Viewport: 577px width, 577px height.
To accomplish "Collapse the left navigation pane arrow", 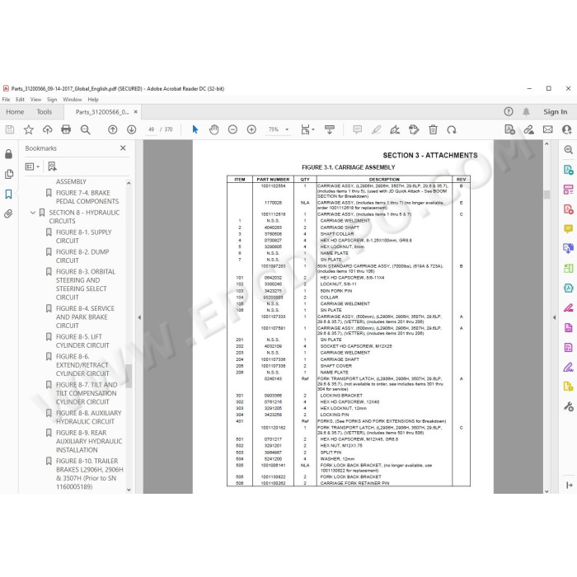I will coord(139,317).
